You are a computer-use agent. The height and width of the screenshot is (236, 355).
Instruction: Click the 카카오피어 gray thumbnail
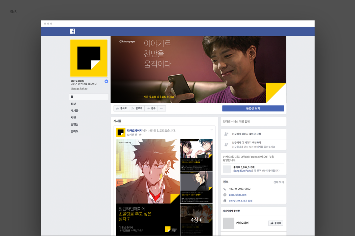[x=229, y=223]
